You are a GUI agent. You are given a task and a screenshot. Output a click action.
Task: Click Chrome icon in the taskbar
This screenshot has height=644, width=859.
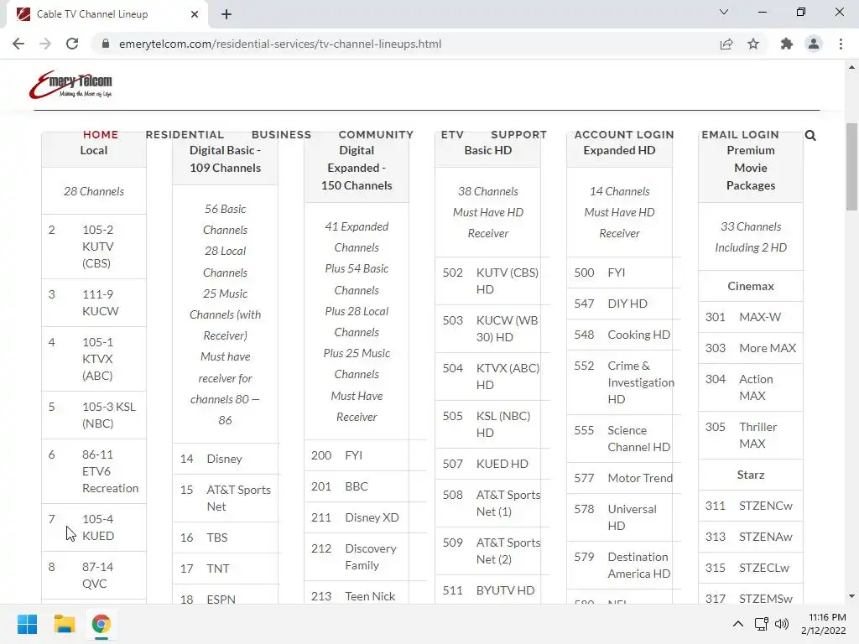tap(101, 624)
